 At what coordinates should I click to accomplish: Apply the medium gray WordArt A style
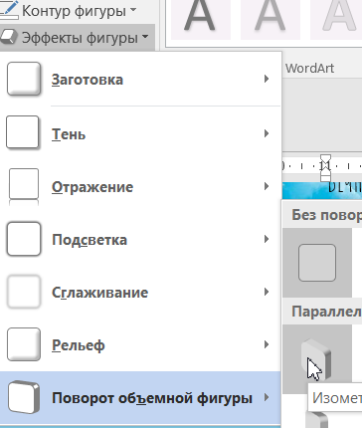tap(271, 17)
